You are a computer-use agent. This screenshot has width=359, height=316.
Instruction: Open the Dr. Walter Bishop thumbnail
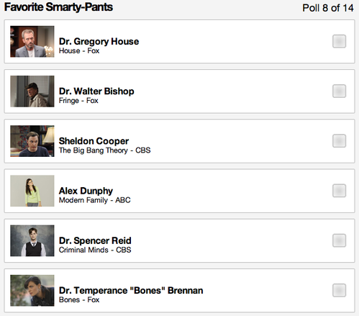pyautogui.click(x=32, y=91)
